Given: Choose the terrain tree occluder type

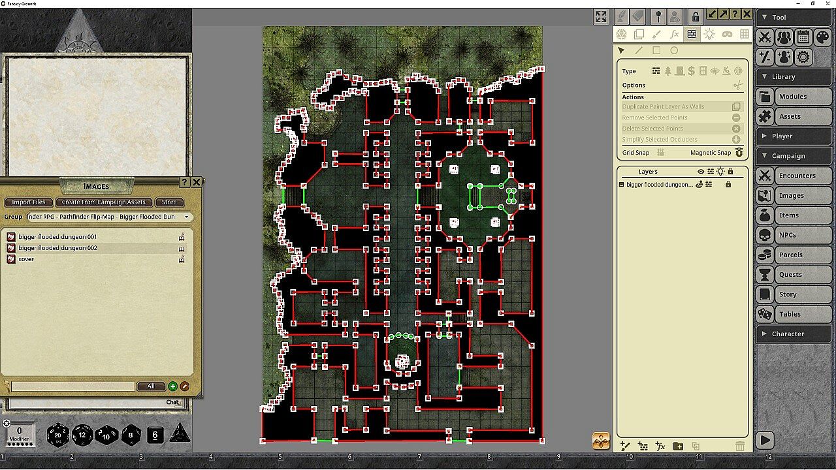Looking at the screenshot, I should (667, 71).
